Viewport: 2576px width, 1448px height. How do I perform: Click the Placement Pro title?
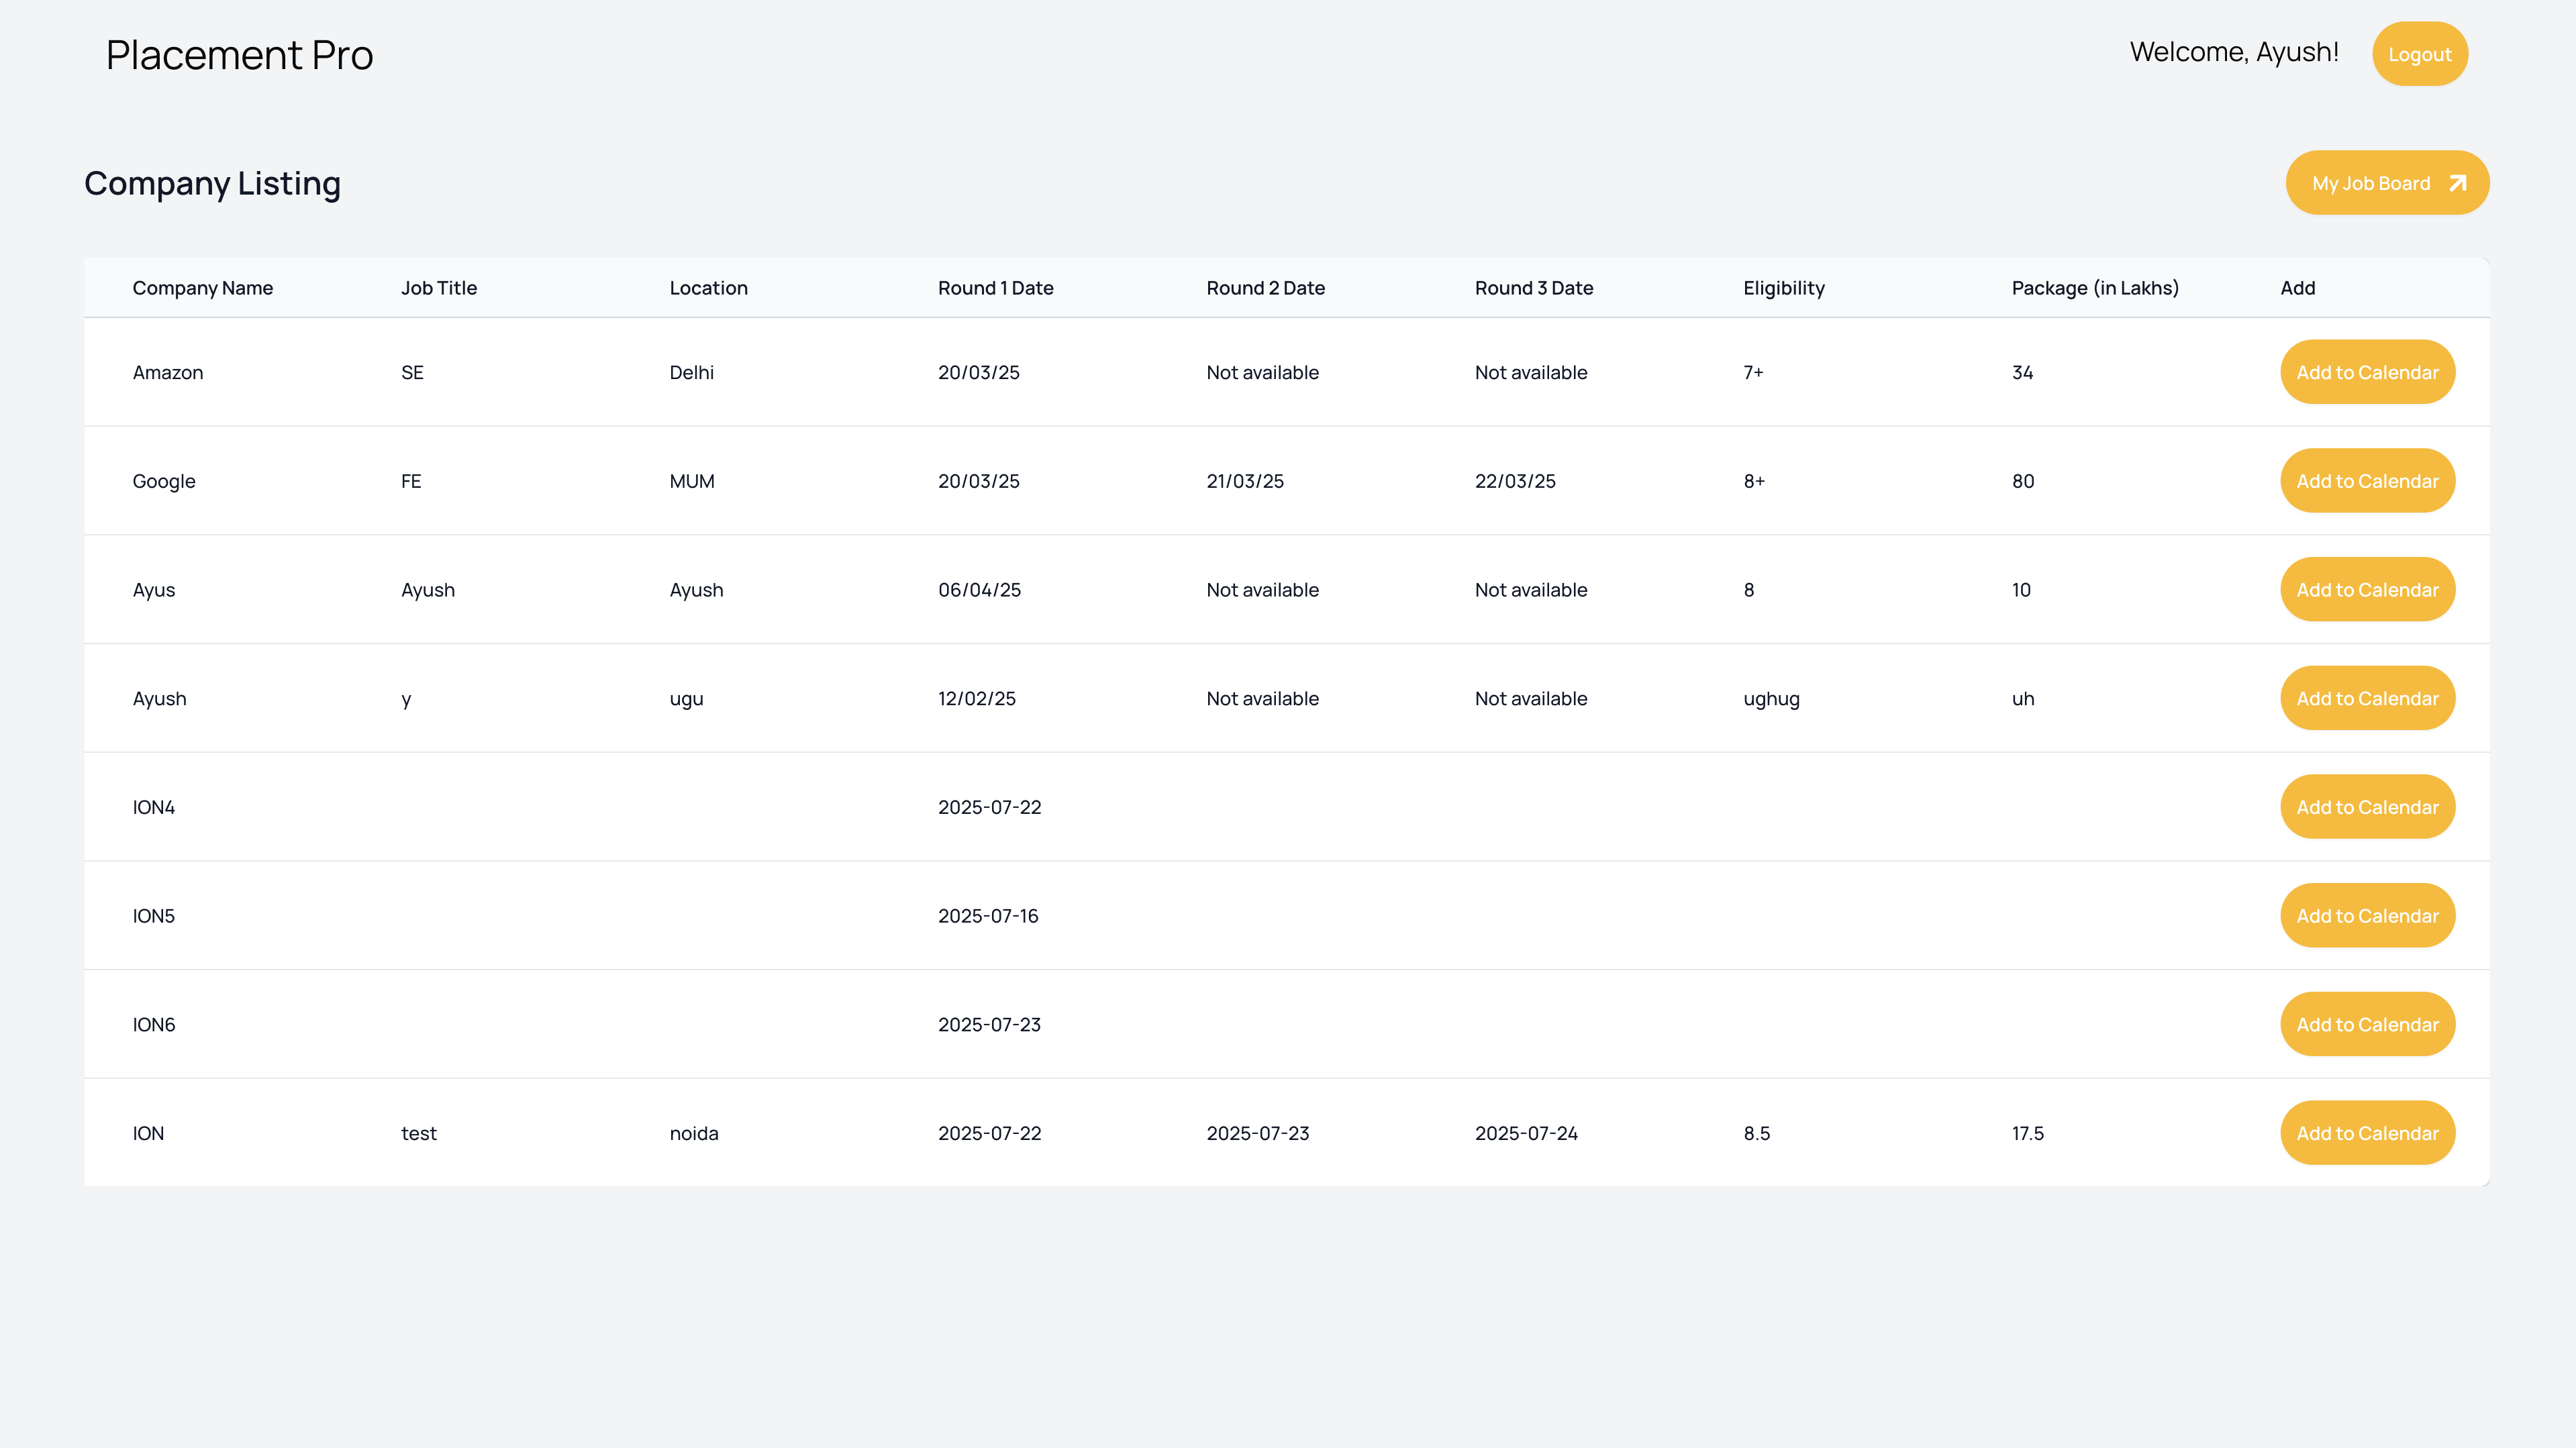click(239, 55)
